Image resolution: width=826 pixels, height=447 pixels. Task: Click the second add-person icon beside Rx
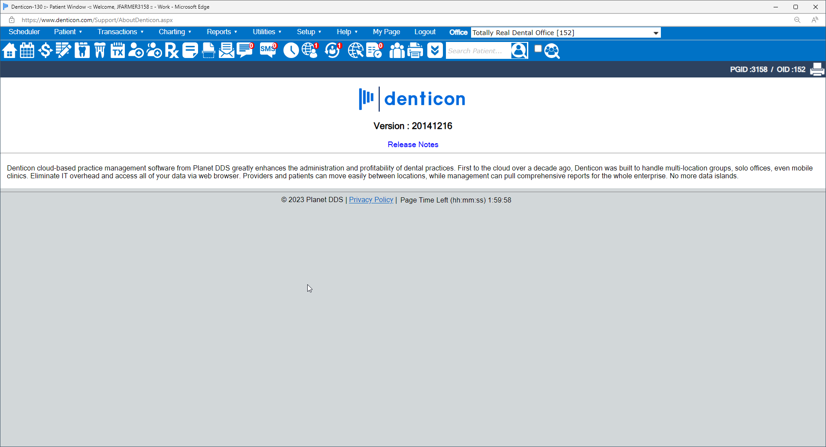[x=154, y=51]
